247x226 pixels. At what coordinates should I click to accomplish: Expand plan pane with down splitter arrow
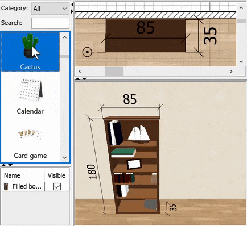(x=84, y=79)
